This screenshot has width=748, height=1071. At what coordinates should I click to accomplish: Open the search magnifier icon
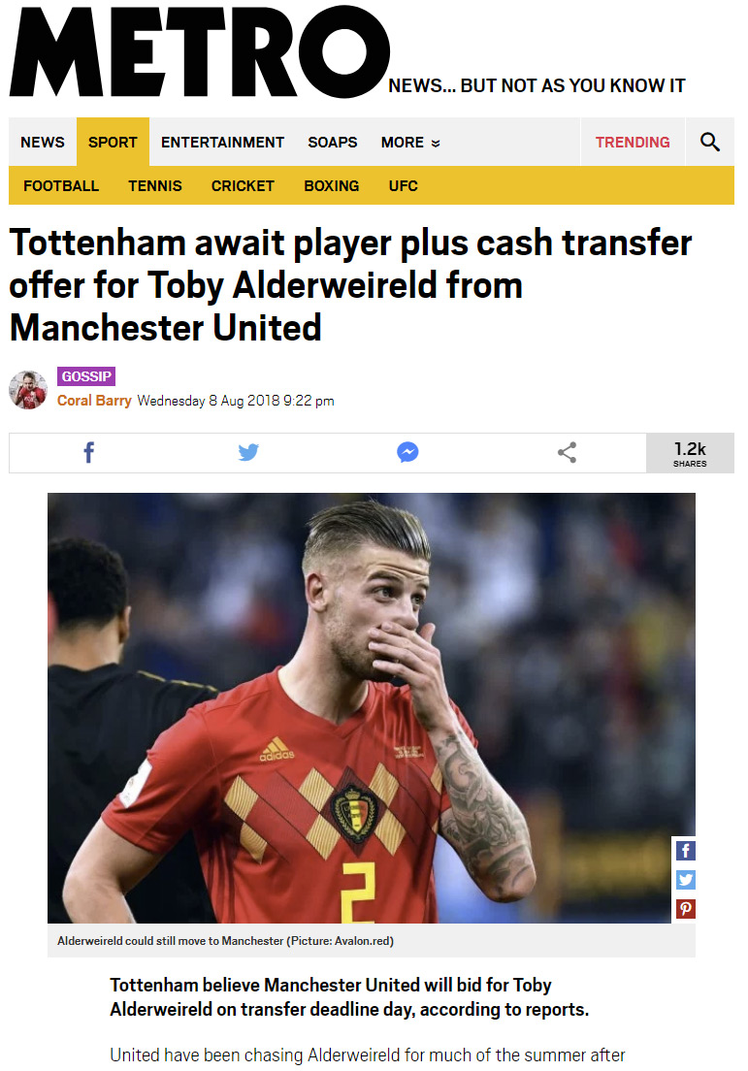[710, 142]
